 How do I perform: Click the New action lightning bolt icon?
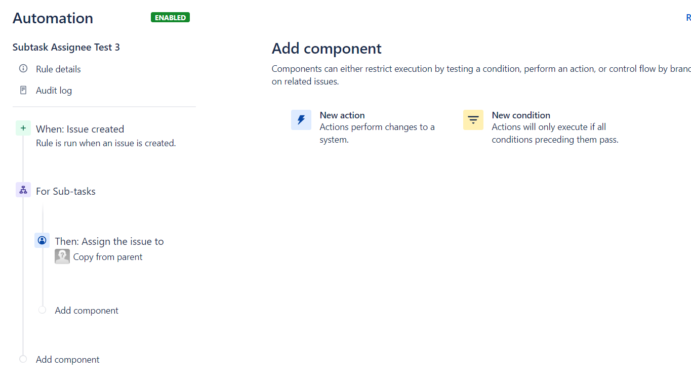301,120
